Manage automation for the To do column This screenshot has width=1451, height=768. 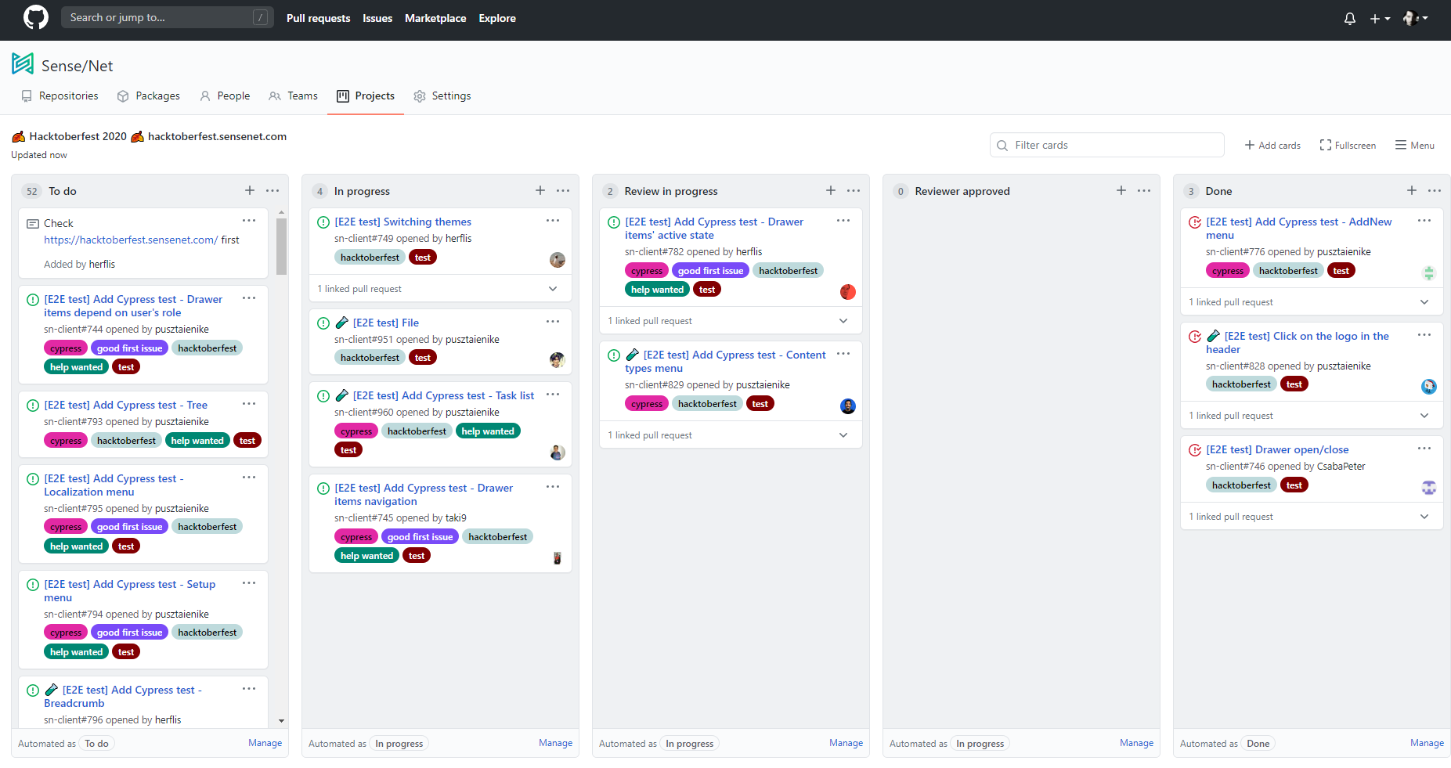tap(265, 743)
